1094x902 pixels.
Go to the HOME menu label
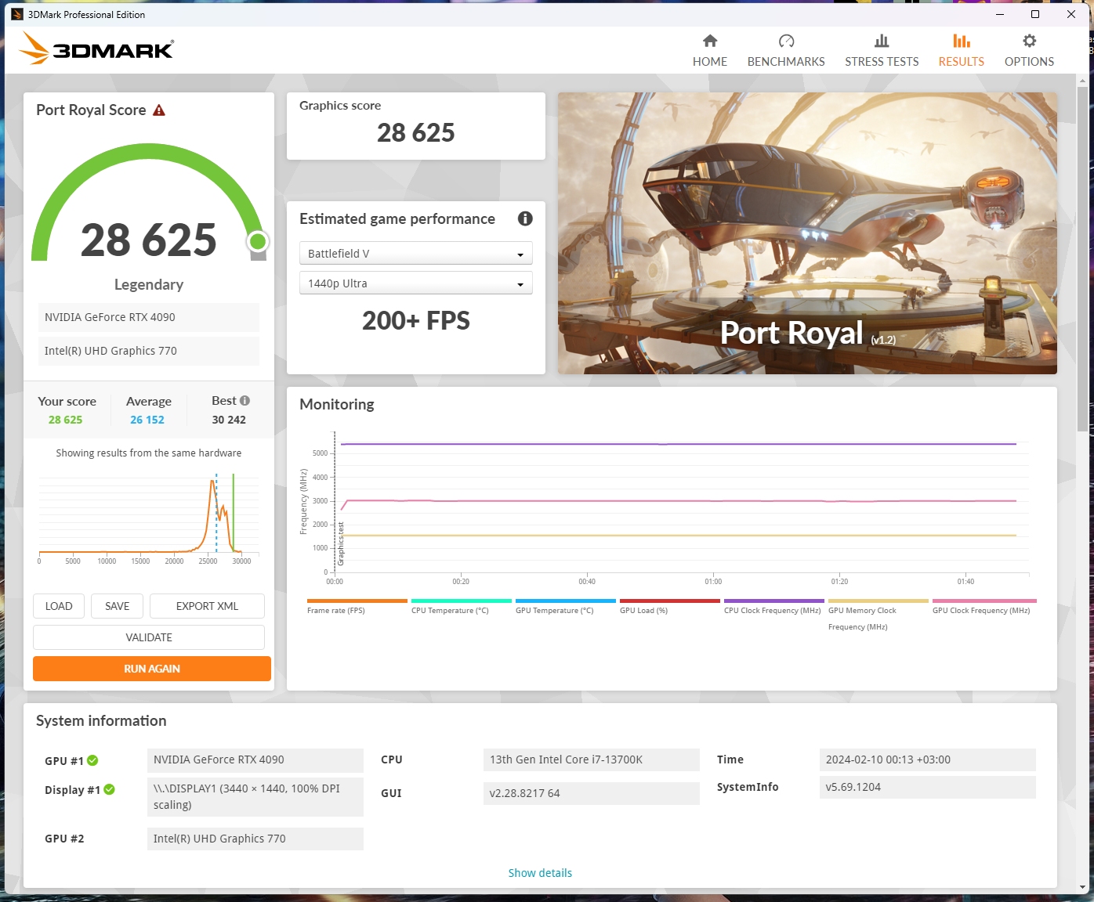pyautogui.click(x=710, y=62)
